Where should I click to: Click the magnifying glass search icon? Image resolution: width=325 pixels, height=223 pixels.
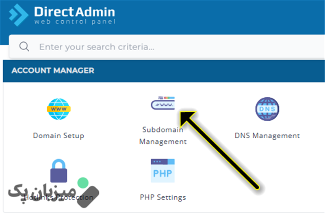pos(24,47)
